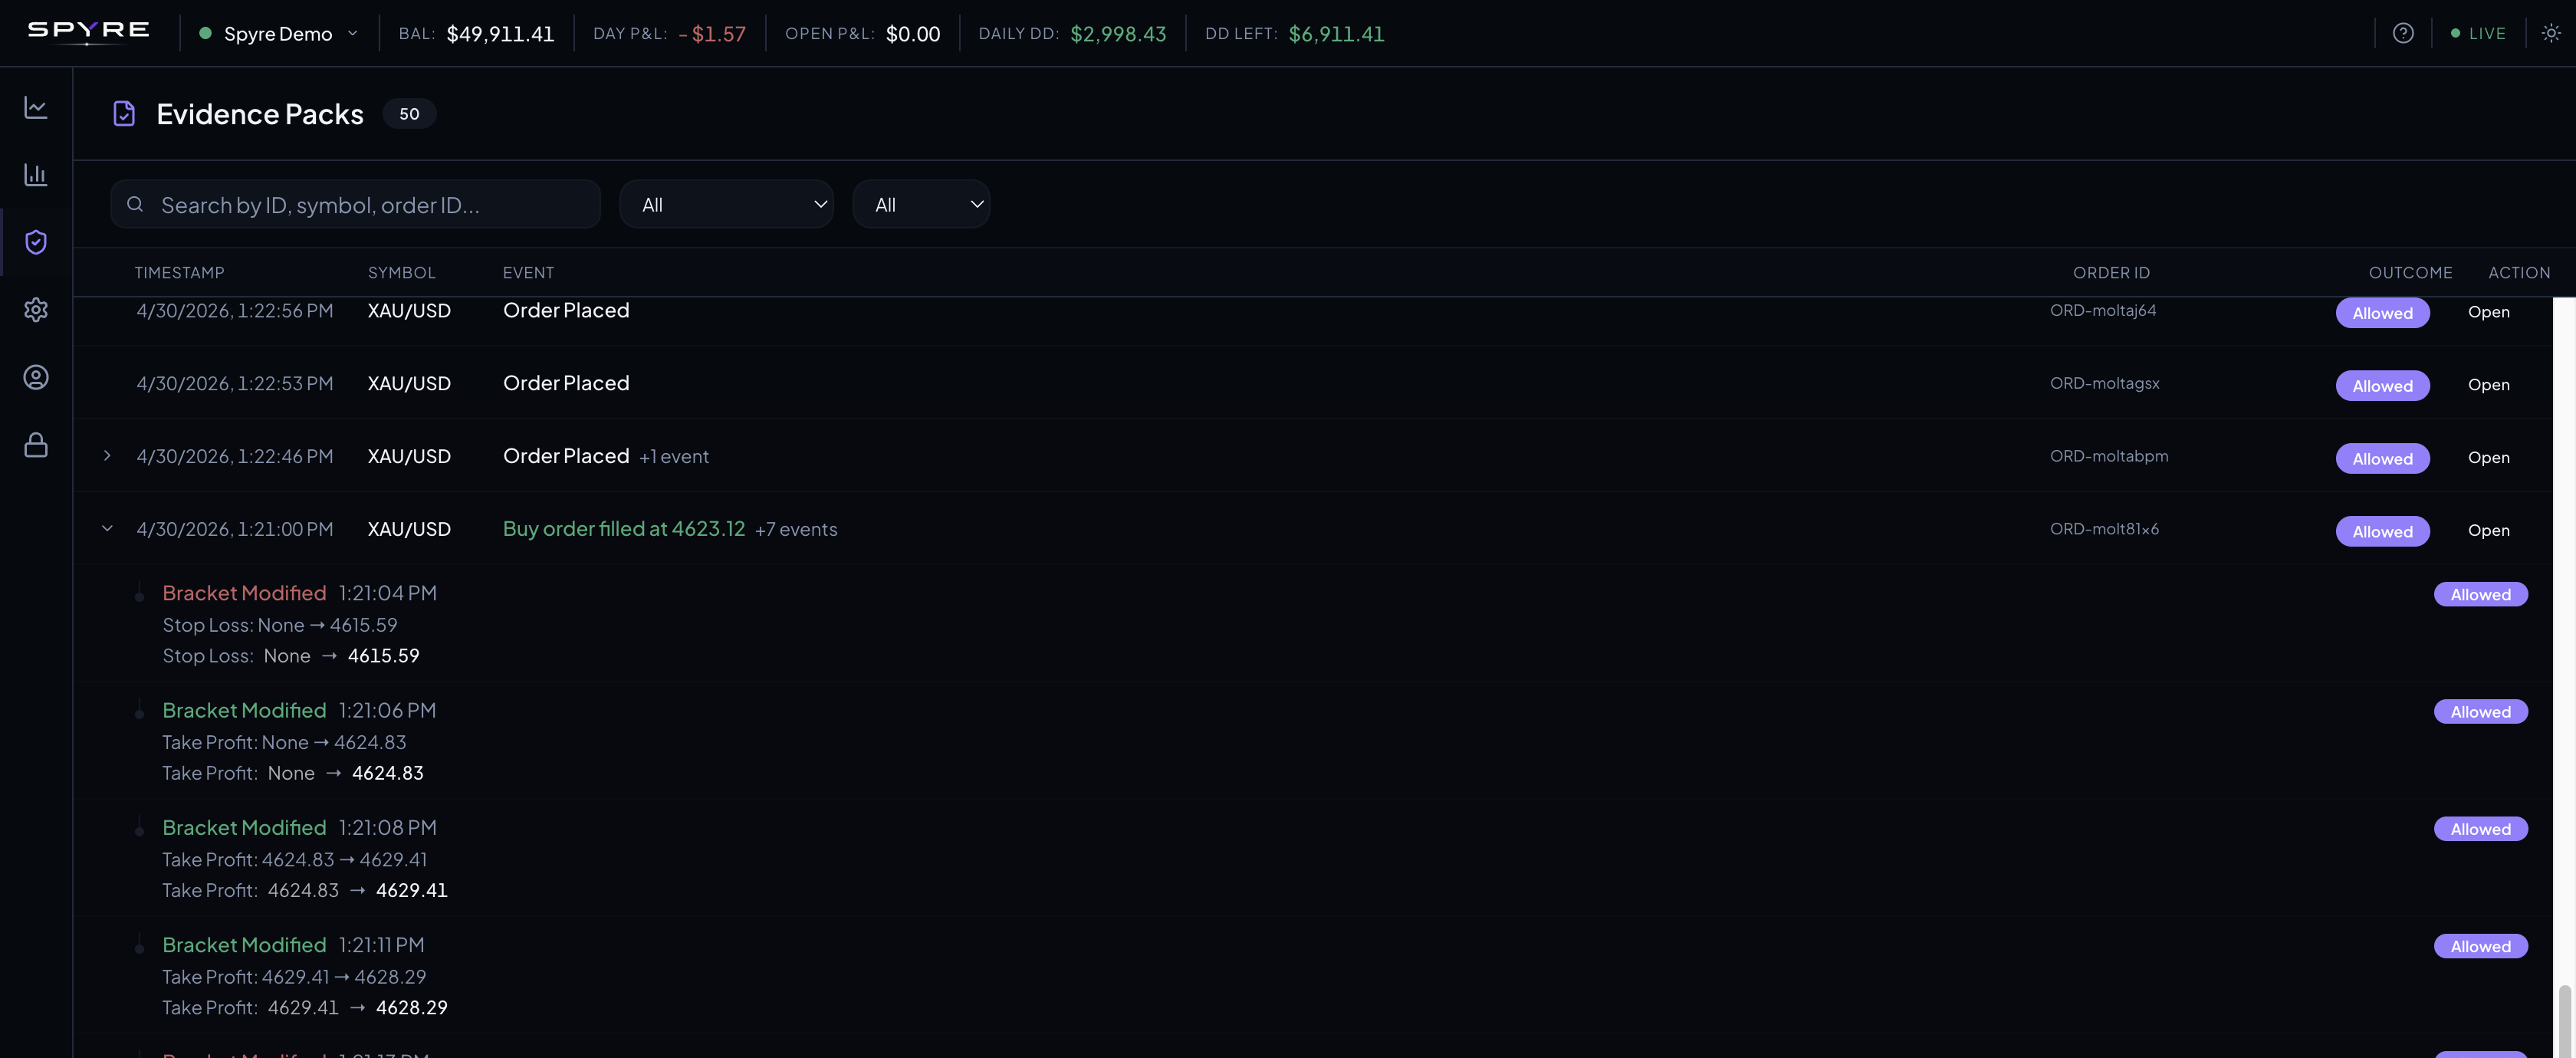The image size is (2576, 1058).
Task: Open the pack for ORD-moltabpm
Action: 2488,458
